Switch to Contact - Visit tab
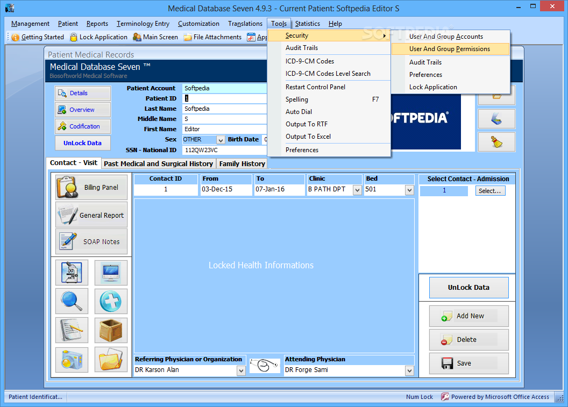The image size is (568, 407). point(74,163)
